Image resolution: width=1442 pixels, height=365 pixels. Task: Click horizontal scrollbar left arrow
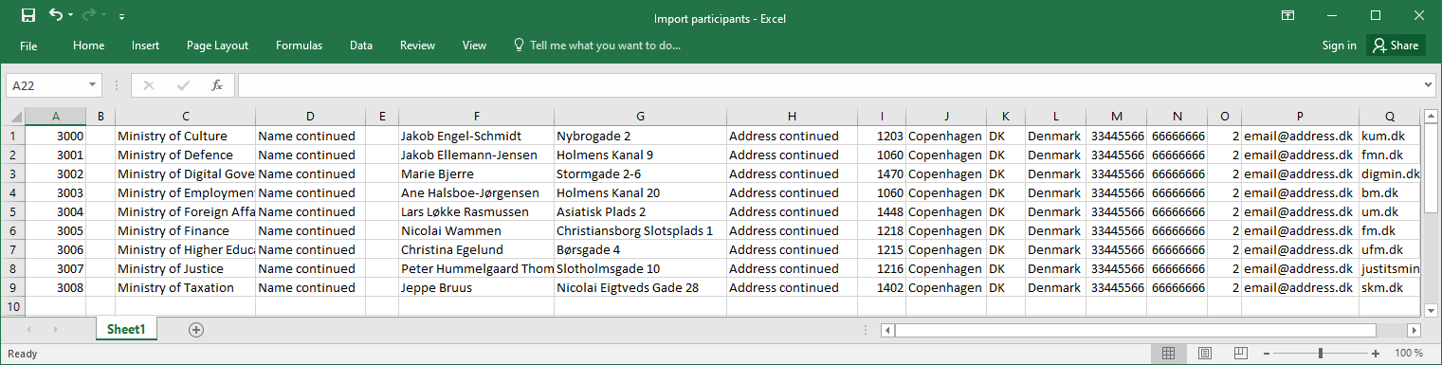click(886, 330)
